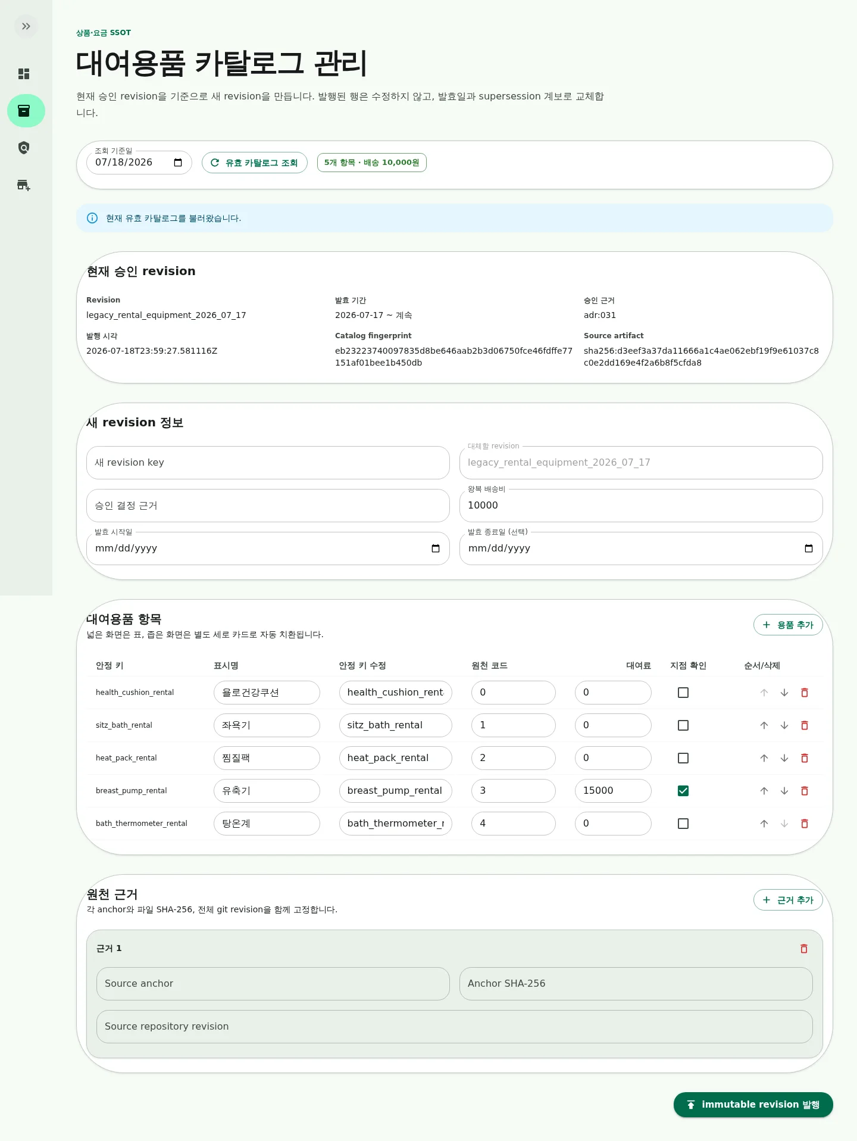Image resolution: width=857 pixels, height=1141 pixels.
Task: Move heat_pack_rental row down
Action: click(784, 758)
